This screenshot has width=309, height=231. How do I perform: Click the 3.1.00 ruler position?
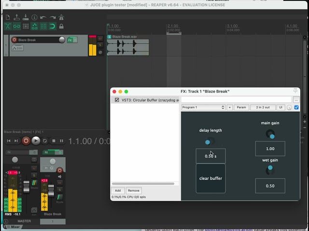232,26
